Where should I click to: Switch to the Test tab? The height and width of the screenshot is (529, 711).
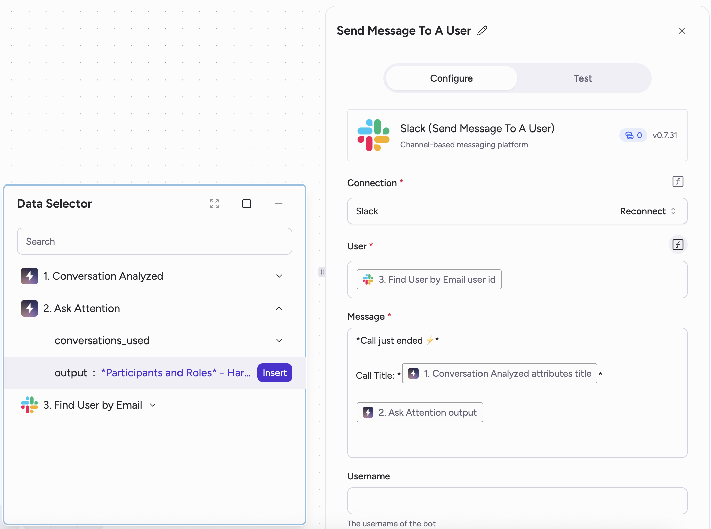[582, 78]
